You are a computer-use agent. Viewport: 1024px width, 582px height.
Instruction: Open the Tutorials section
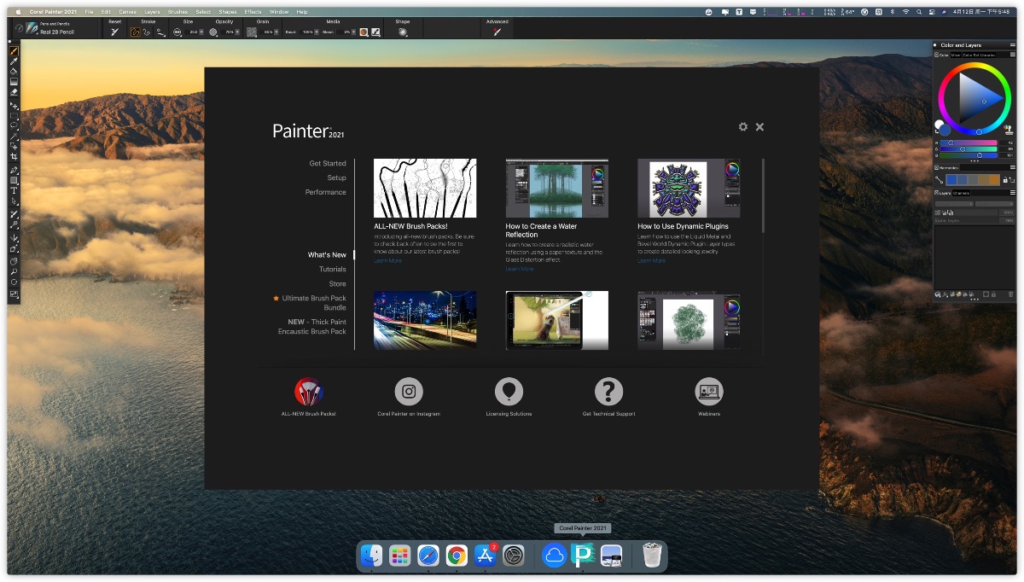pyautogui.click(x=333, y=269)
